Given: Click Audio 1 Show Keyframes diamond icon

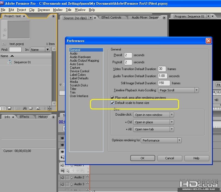Looking at the screenshot, I should click(67, 171).
